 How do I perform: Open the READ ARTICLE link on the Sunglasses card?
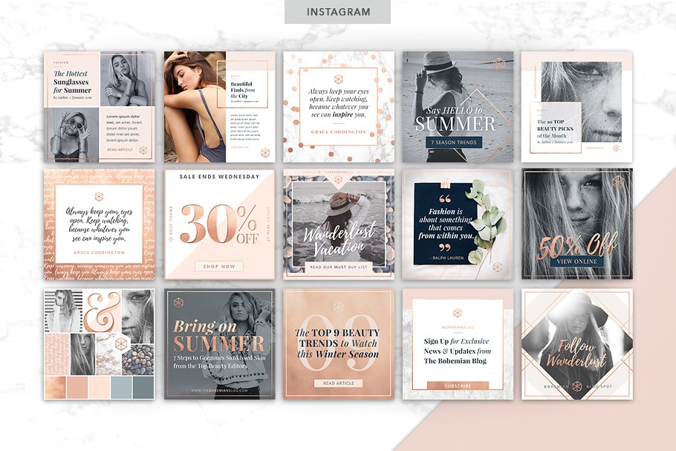(x=120, y=149)
